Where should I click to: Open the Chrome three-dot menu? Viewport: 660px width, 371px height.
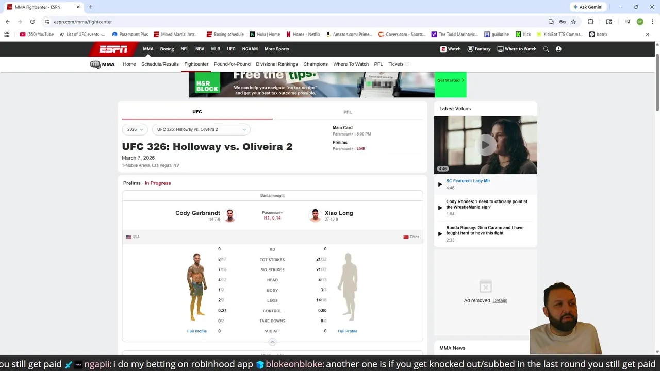[652, 22]
